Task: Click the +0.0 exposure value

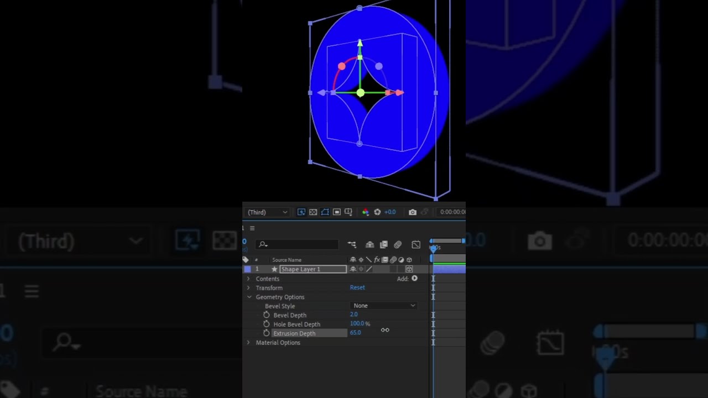Action: pos(390,212)
